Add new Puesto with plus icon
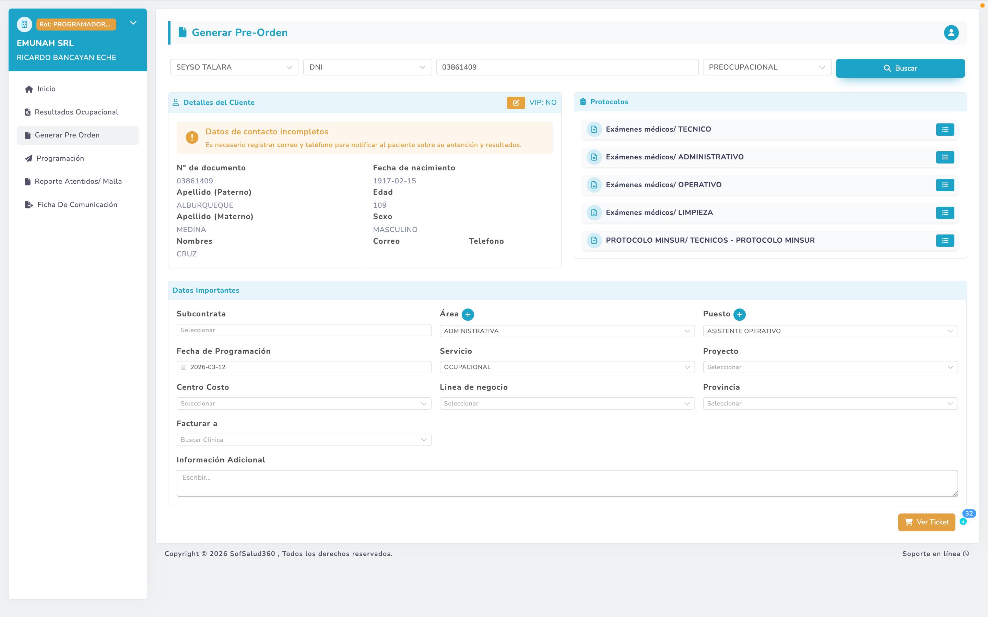Screen dimensions: 988x617 [x=739, y=314]
